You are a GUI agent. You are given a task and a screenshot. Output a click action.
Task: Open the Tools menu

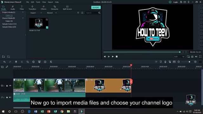[38, 2]
